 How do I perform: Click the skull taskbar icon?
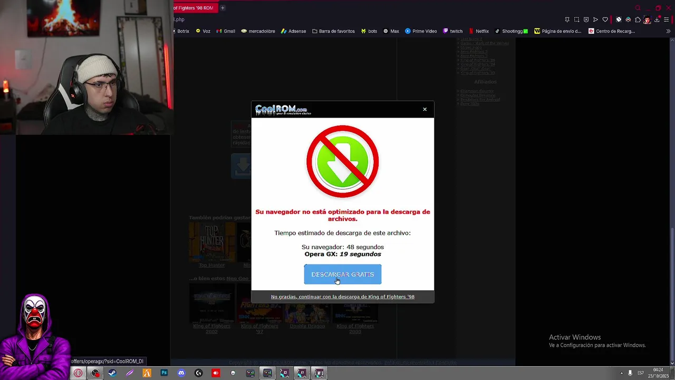tap(233, 373)
